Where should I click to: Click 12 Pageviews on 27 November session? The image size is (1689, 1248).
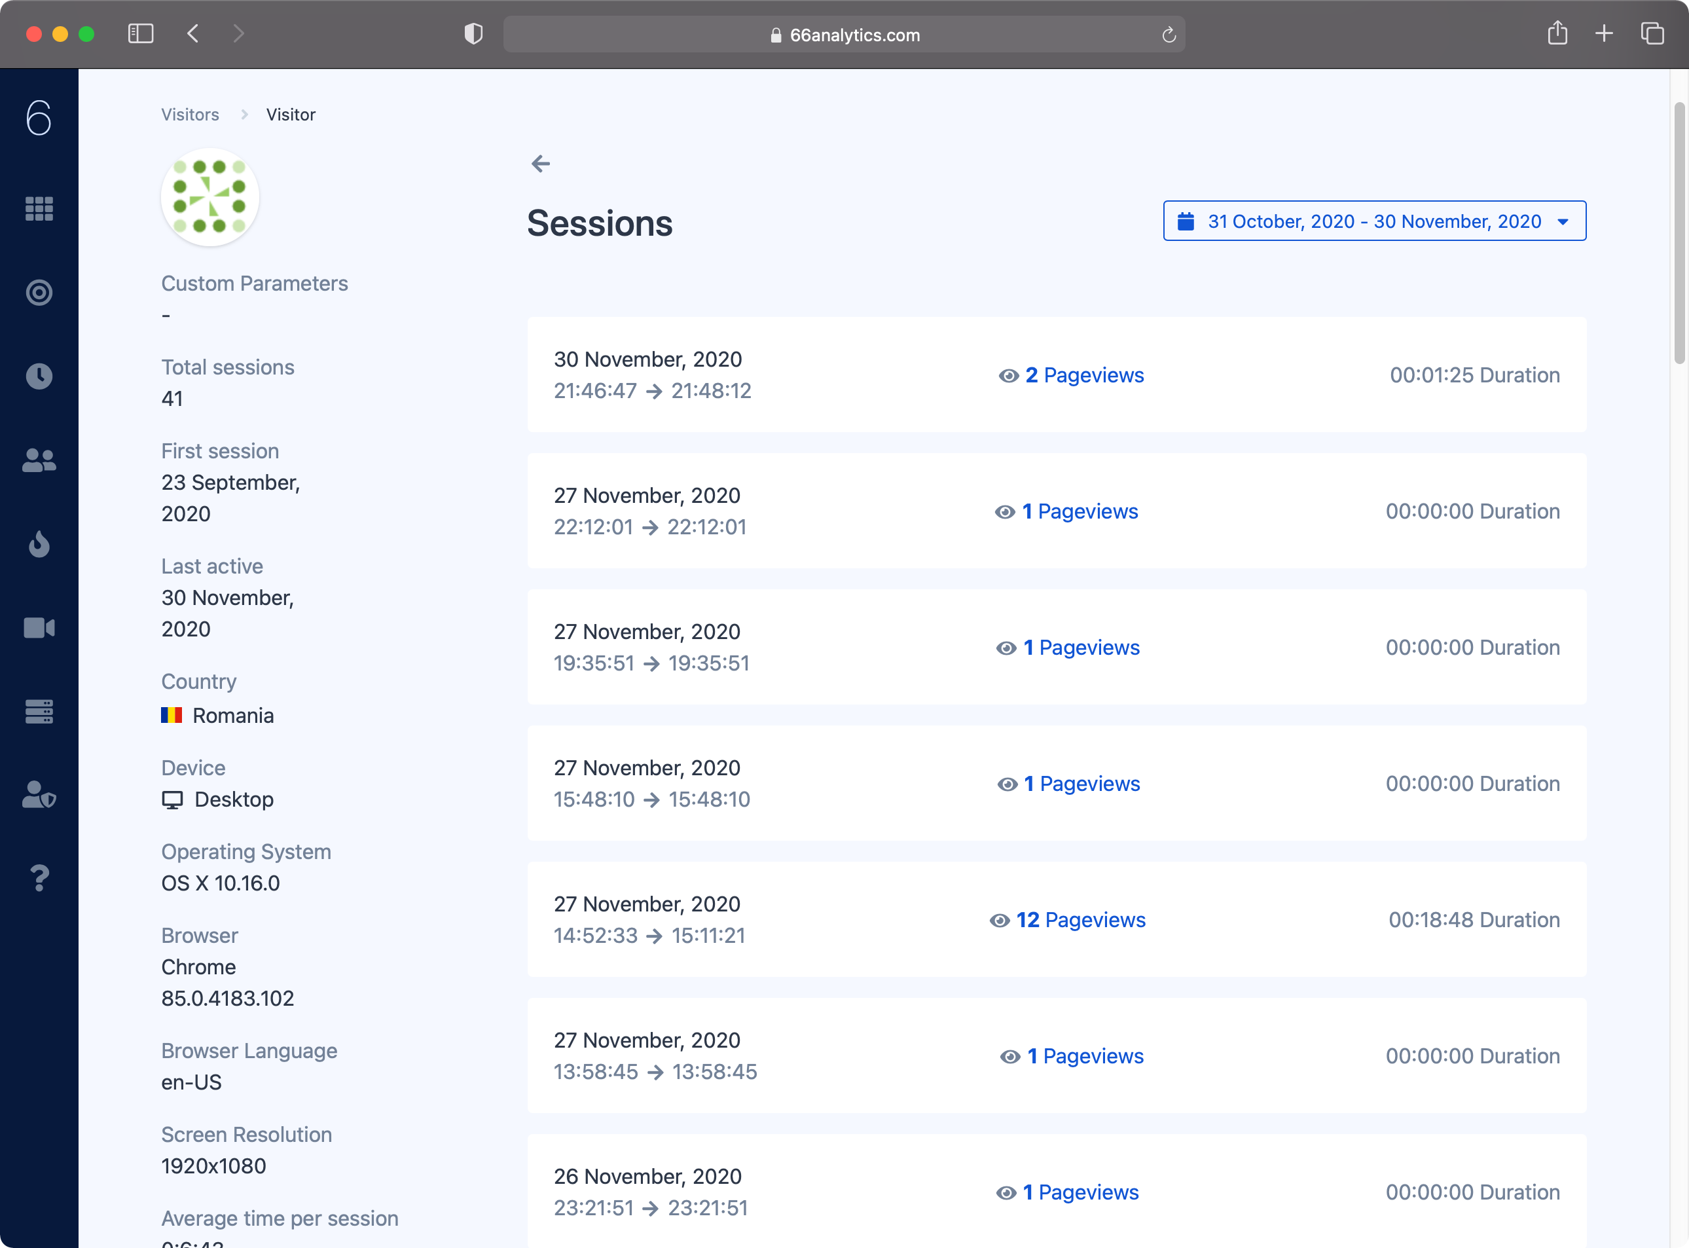(x=1081, y=920)
